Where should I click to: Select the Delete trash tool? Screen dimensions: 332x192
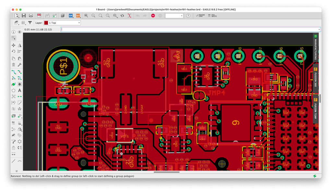pos(14,65)
